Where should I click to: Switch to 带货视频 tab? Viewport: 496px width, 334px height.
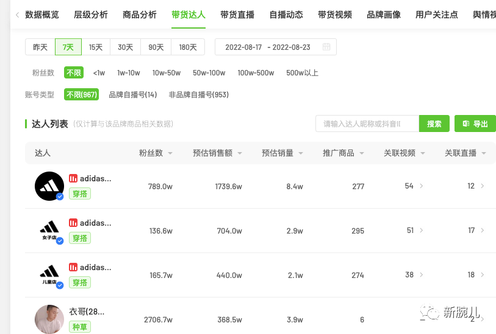[x=335, y=15]
